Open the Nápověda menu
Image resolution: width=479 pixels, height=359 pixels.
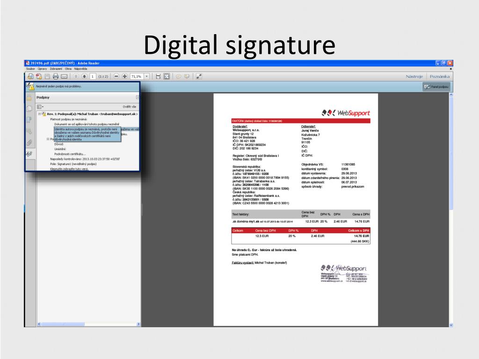pos(80,69)
